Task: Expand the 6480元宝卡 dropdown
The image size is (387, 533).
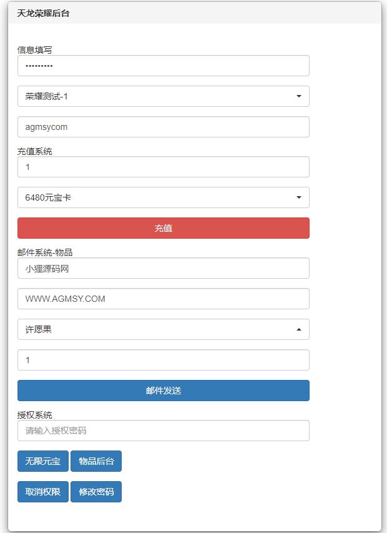Action: pyautogui.click(x=163, y=197)
